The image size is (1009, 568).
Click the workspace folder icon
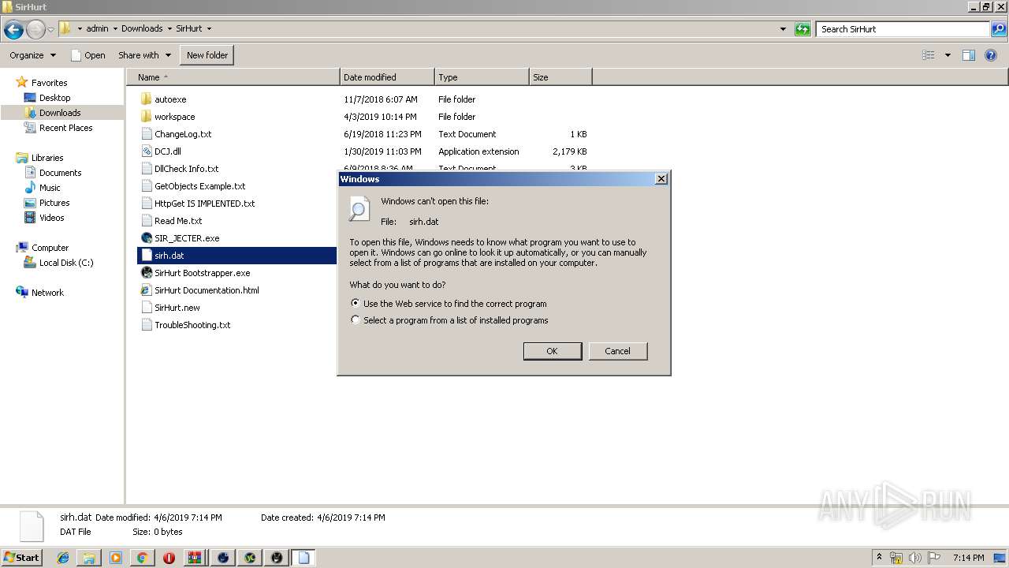[147, 117]
